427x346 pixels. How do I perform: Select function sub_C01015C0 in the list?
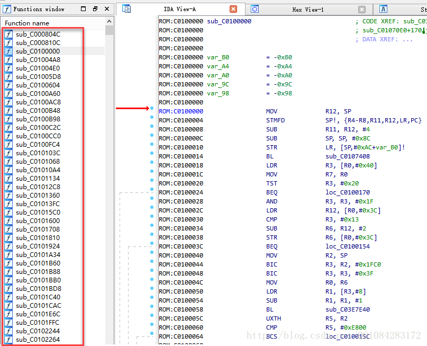[38, 212]
